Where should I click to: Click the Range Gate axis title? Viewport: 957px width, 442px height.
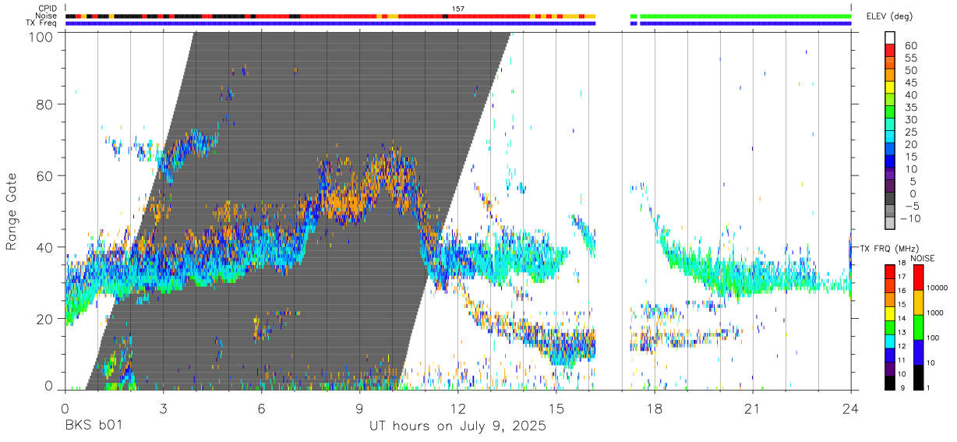click(12, 212)
